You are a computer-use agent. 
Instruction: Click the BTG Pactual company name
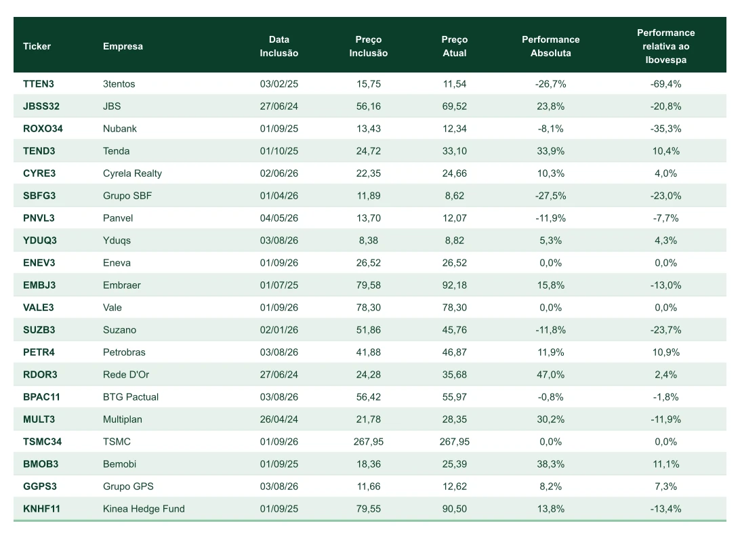click(x=131, y=397)
